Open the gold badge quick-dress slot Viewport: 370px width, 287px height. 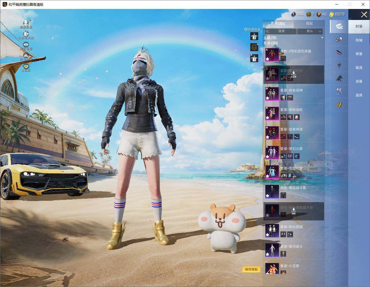click(x=254, y=47)
